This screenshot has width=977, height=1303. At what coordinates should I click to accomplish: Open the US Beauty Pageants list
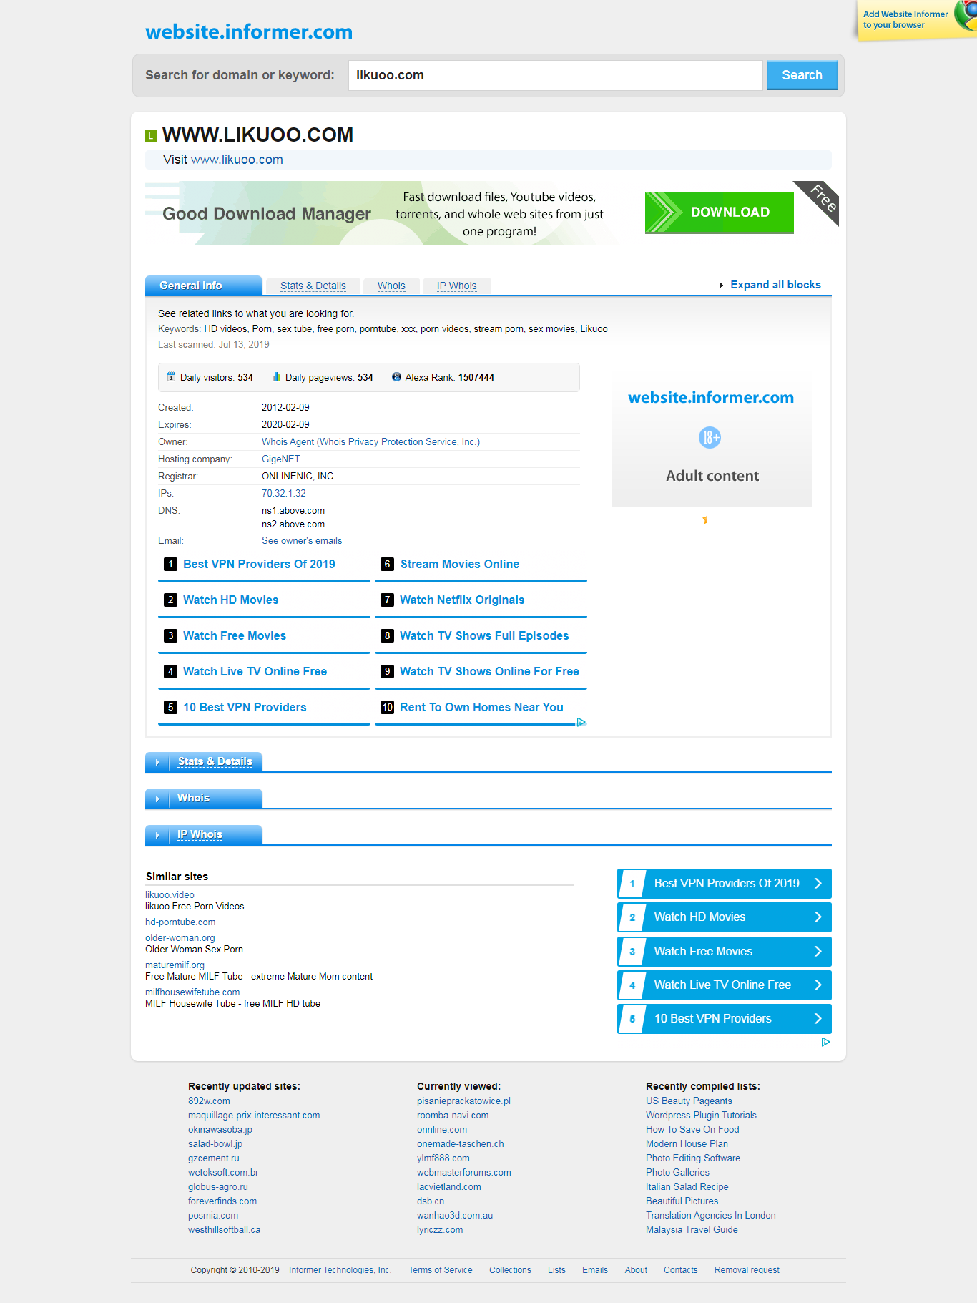click(x=689, y=1101)
